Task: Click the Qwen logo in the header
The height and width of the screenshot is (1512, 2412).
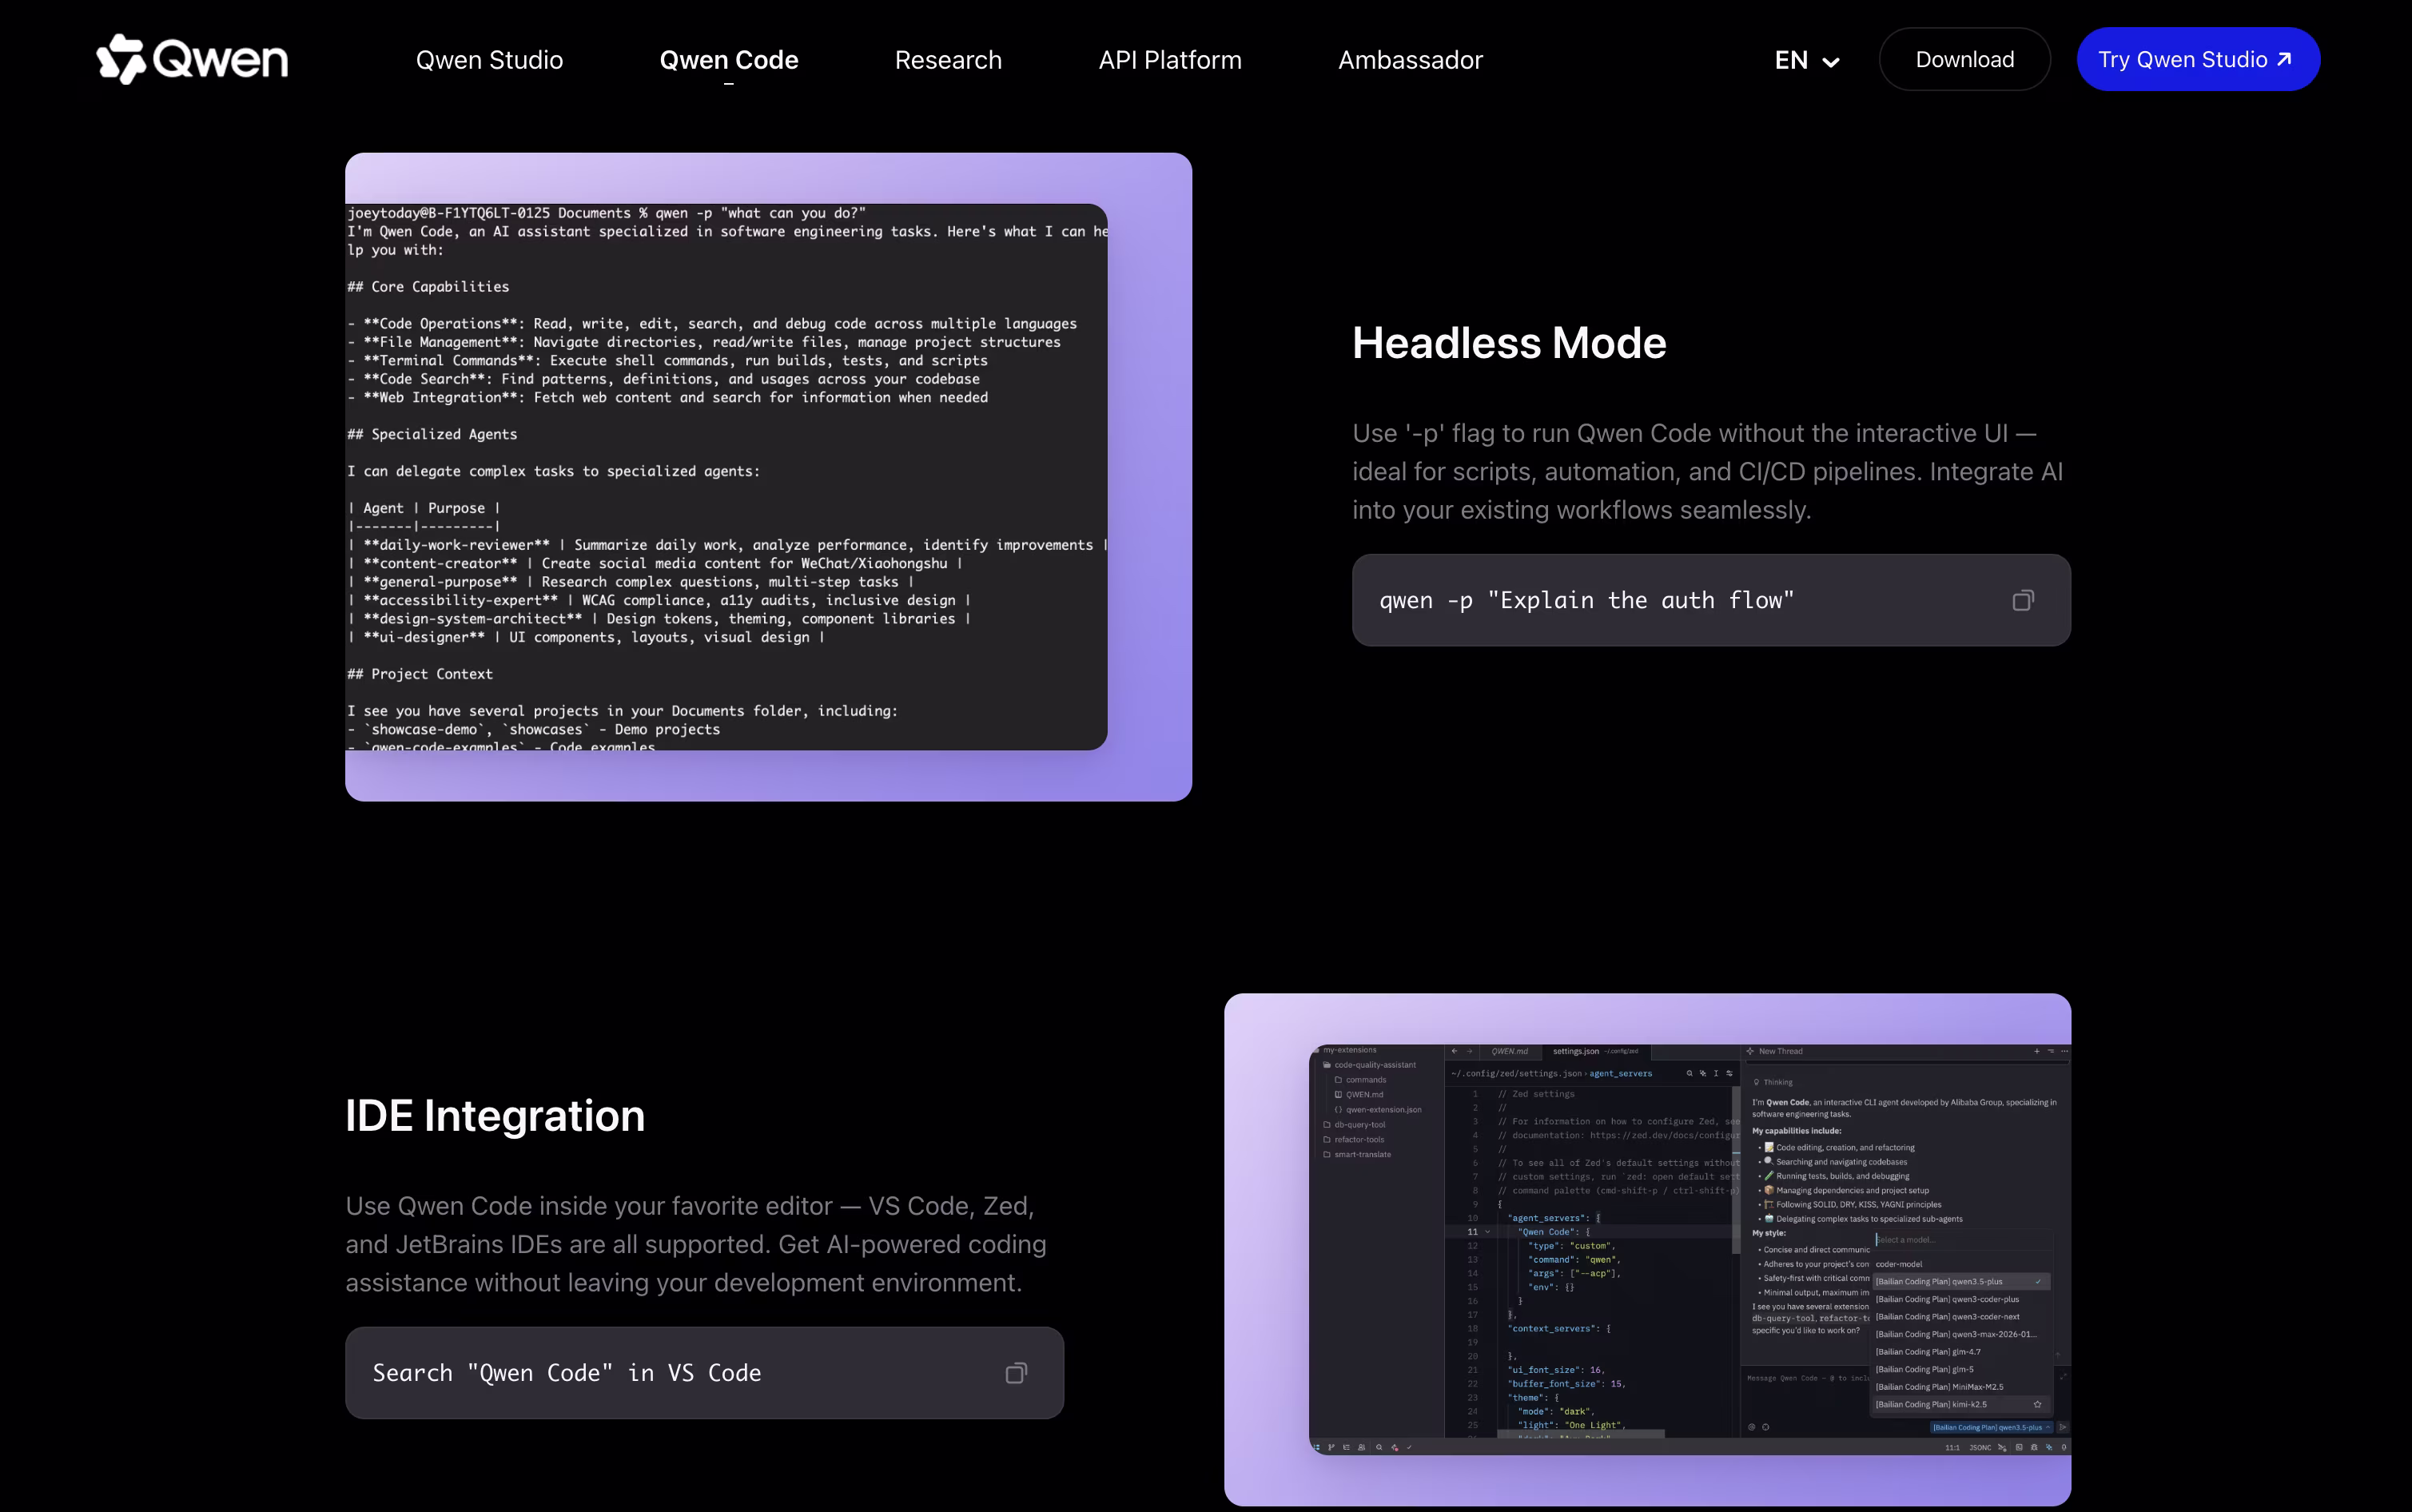Action: (x=192, y=59)
